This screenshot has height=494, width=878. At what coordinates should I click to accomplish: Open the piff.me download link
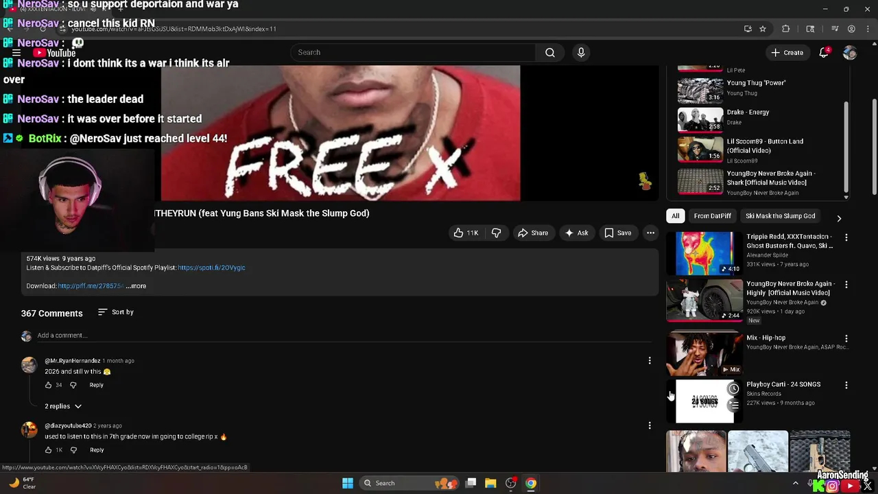[91, 286]
